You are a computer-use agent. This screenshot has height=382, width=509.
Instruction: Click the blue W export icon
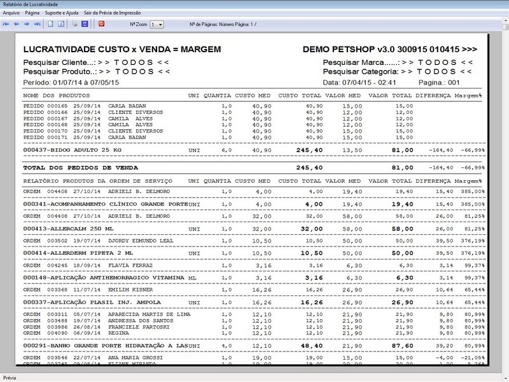[85, 24]
